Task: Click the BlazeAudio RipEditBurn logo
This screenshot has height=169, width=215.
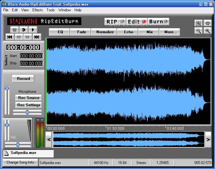Action: point(44,21)
